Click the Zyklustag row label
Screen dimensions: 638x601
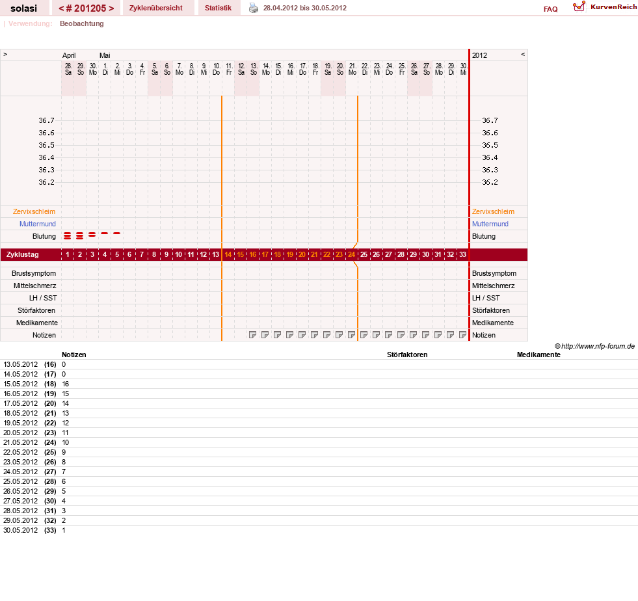coord(22,255)
